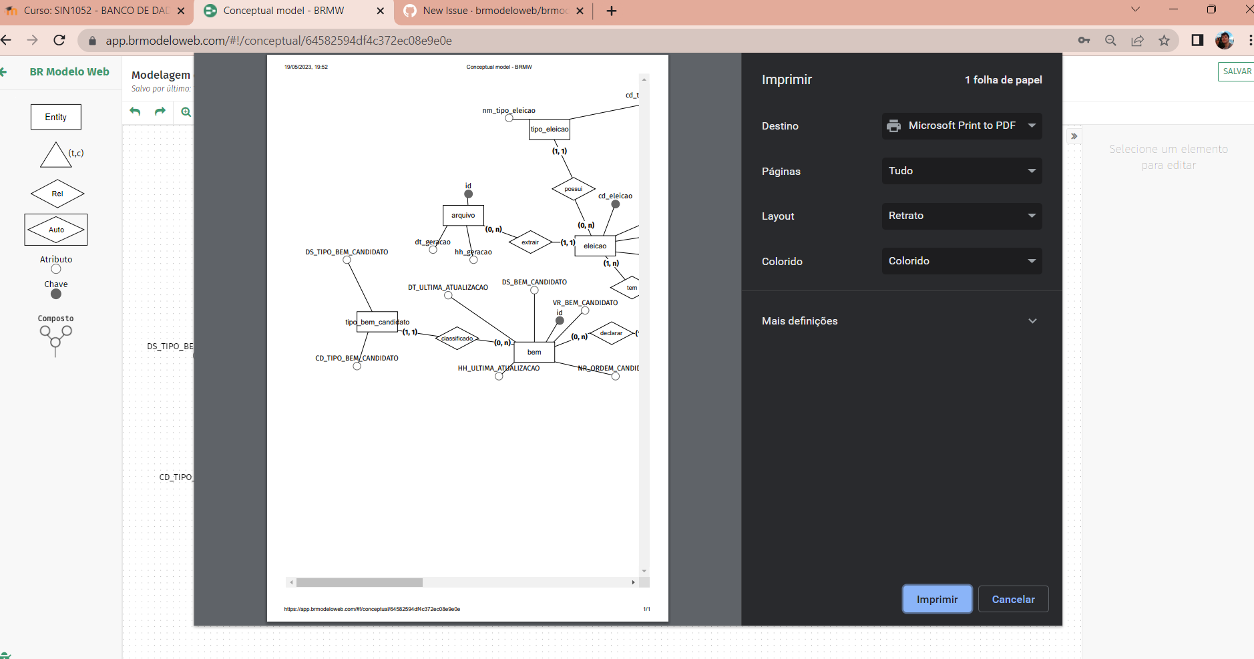Select the Rel relationship diamond tool
Image resolution: width=1254 pixels, height=659 pixels.
[x=57, y=194]
